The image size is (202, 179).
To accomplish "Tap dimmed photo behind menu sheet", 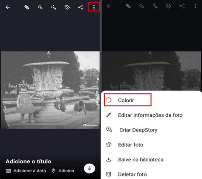I will coord(151,71).
